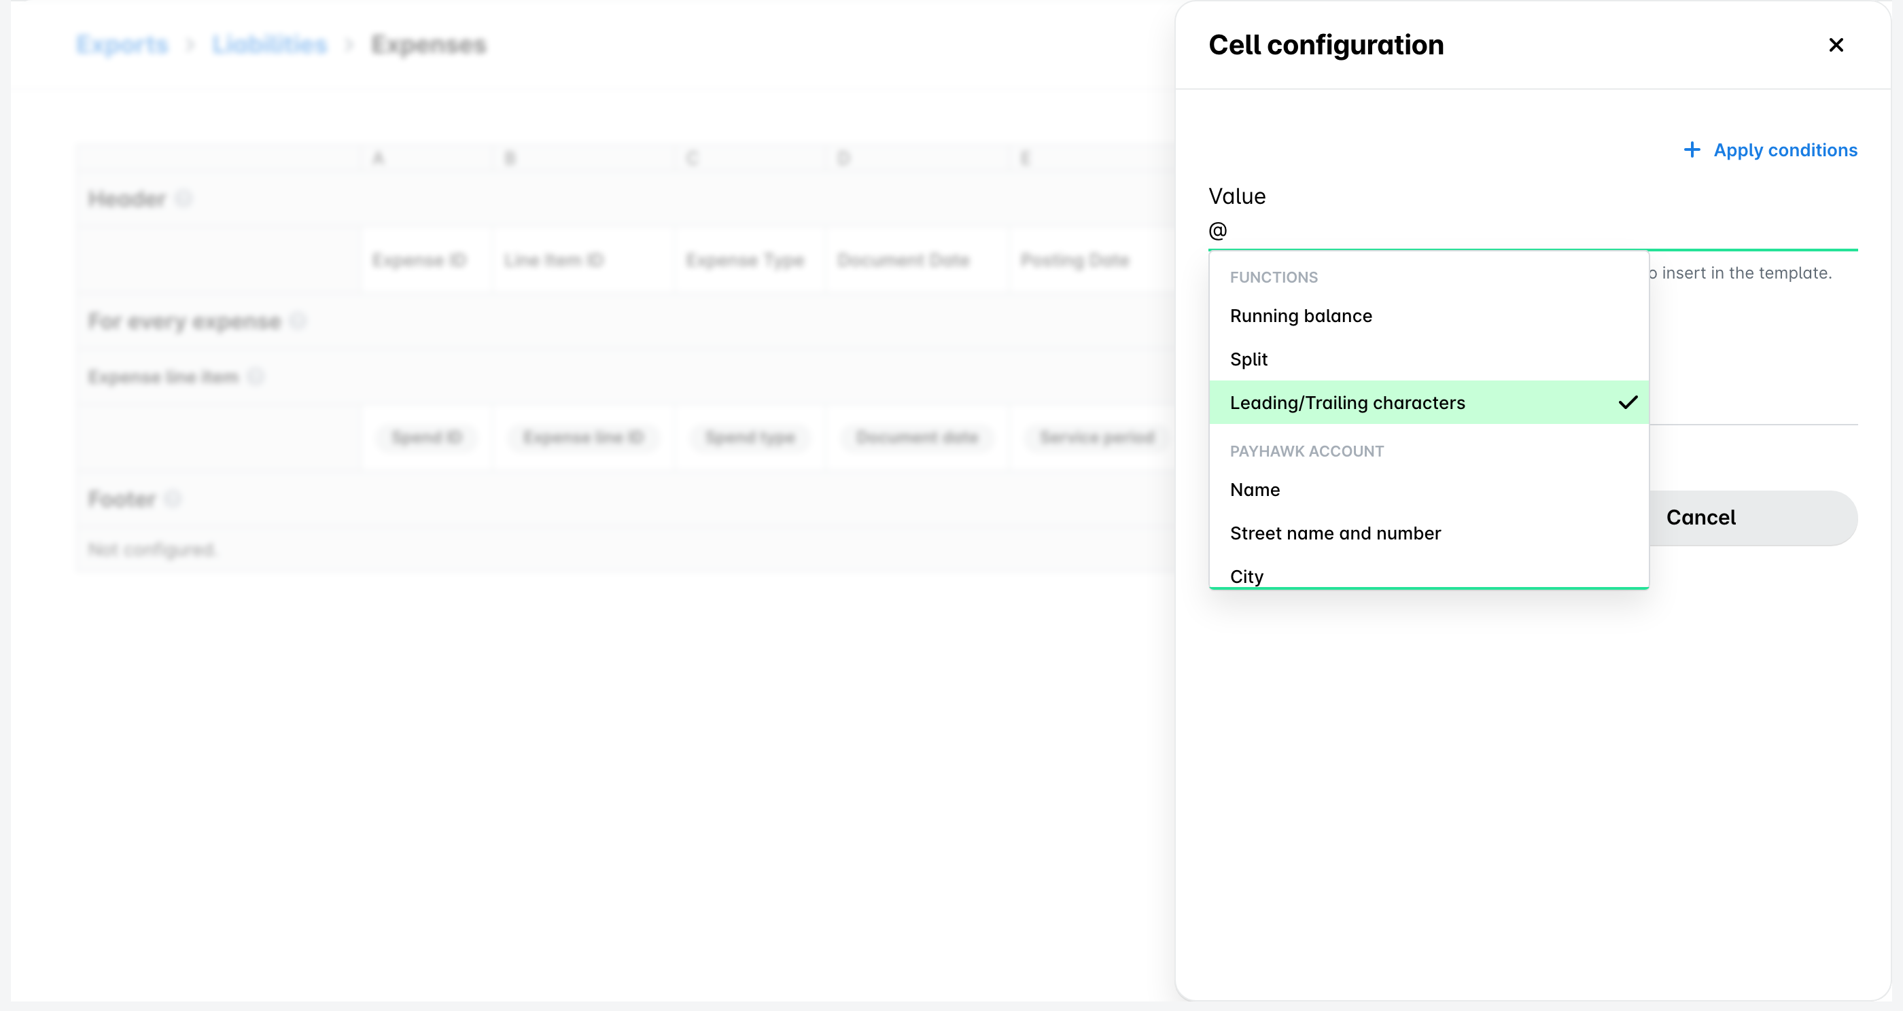Click the Document date tag cell
The width and height of the screenshot is (1903, 1011).
pyautogui.click(x=917, y=437)
